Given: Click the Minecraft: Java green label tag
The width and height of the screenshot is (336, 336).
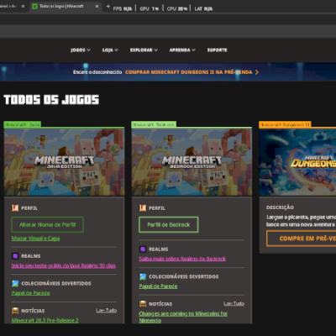Looking at the screenshot, I should click(x=23, y=124).
